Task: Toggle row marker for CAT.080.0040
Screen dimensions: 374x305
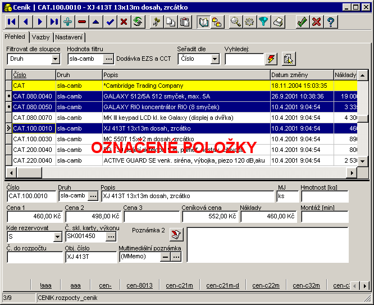Action: pyautogui.click(x=8, y=96)
